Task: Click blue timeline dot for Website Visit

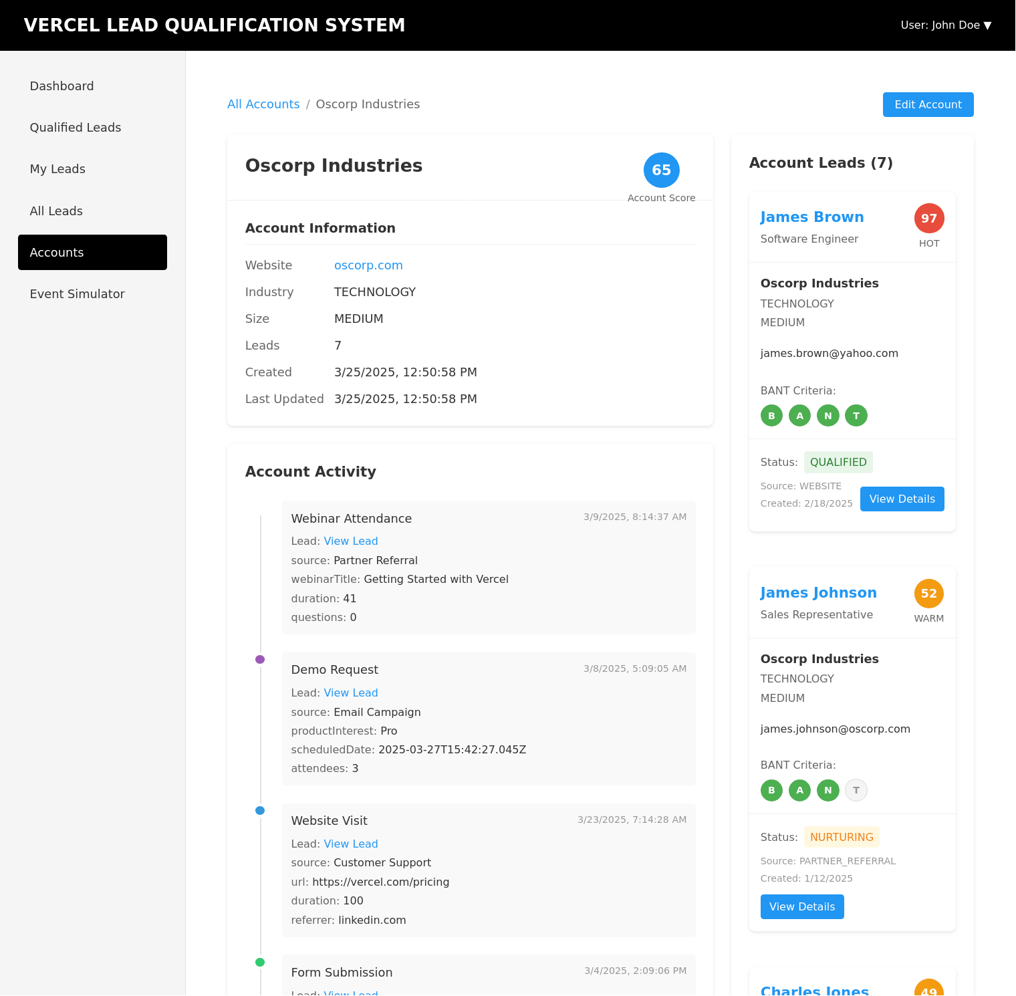Action: pos(260,811)
